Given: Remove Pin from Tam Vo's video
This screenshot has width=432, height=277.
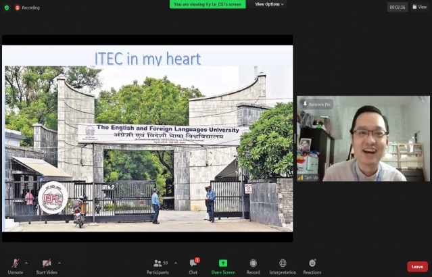Looking at the screenshot, I should coord(316,104).
